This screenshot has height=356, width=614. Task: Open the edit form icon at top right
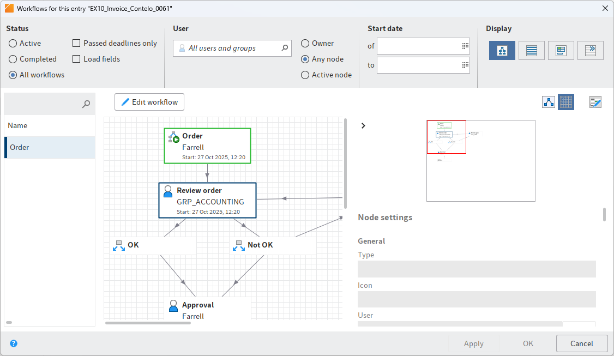(x=595, y=102)
